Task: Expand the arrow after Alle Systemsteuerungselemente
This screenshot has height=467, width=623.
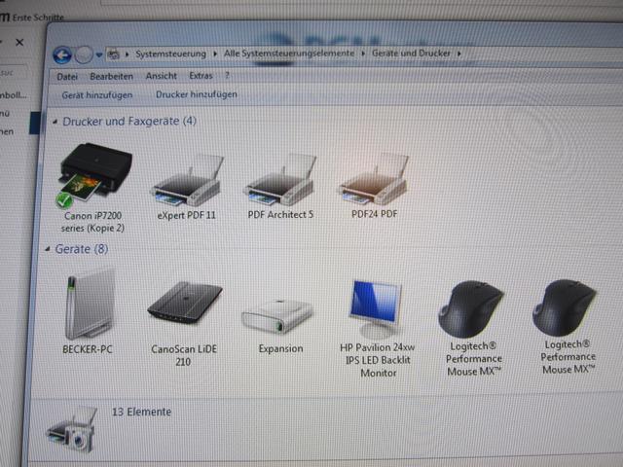Action: coord(363,54)
